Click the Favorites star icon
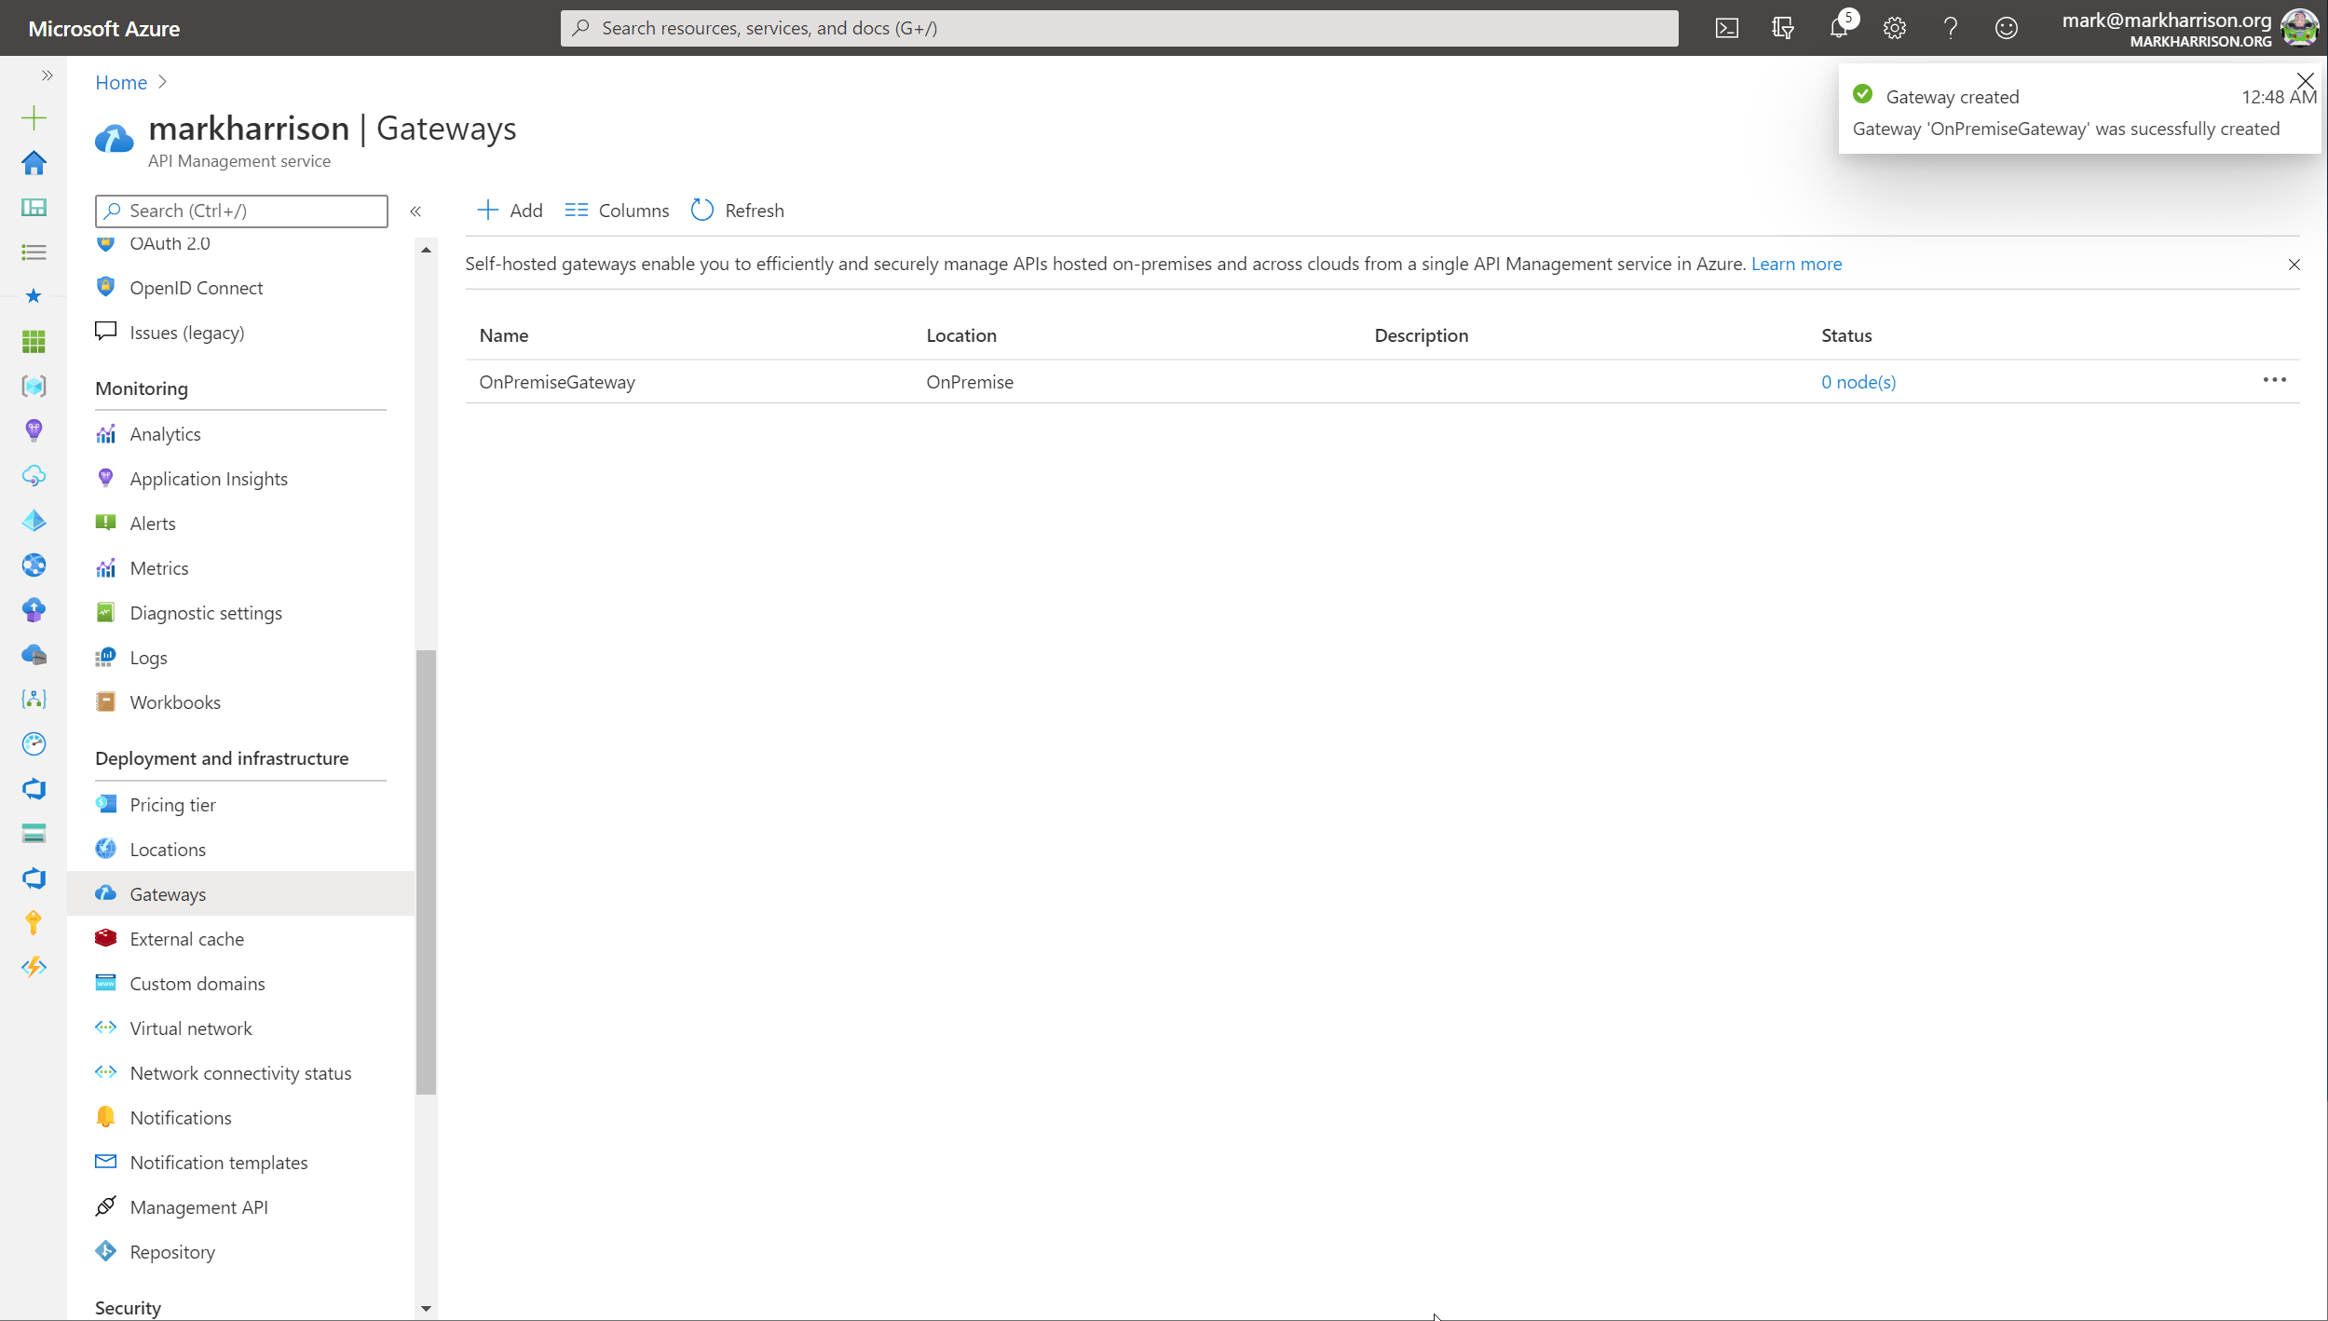The image size is (2328, 1321). tap(34, 296)
